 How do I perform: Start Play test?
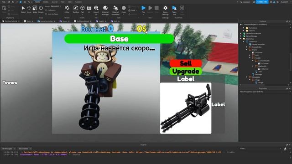[x=143, y=9]
